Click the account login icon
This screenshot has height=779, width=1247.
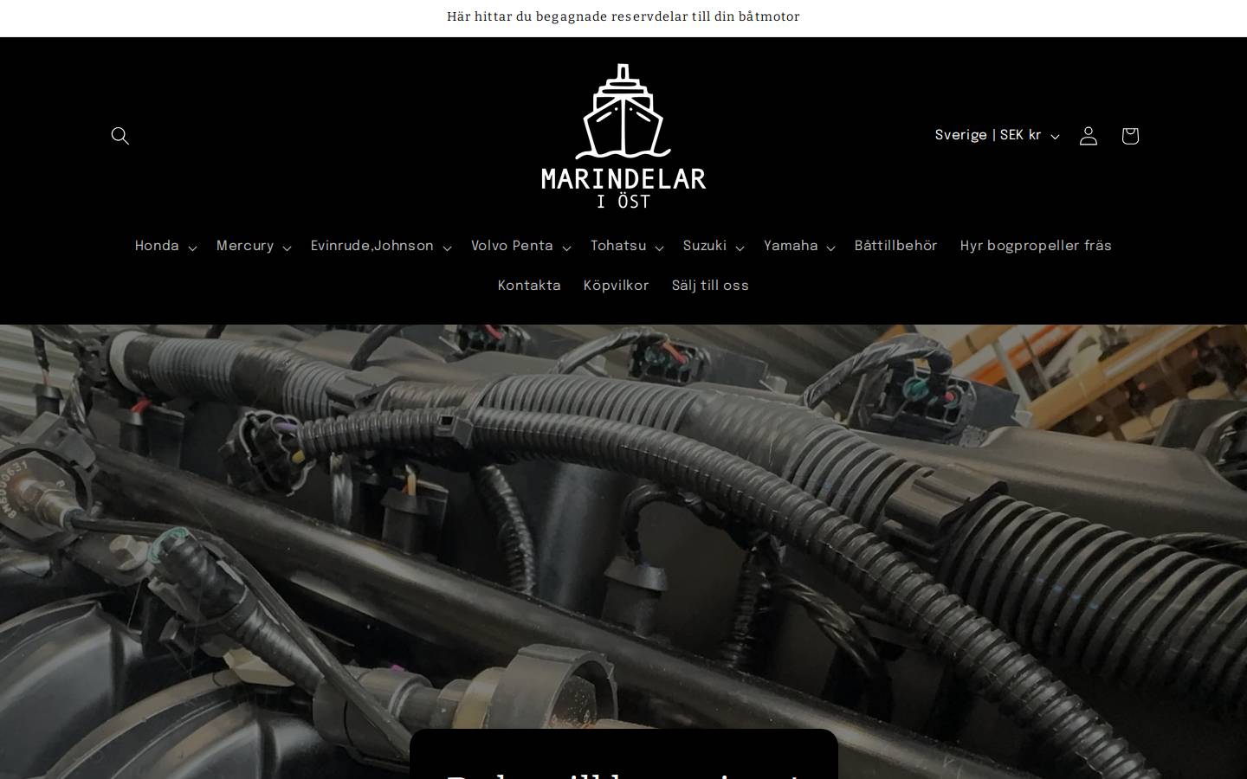coord(1089,136)
